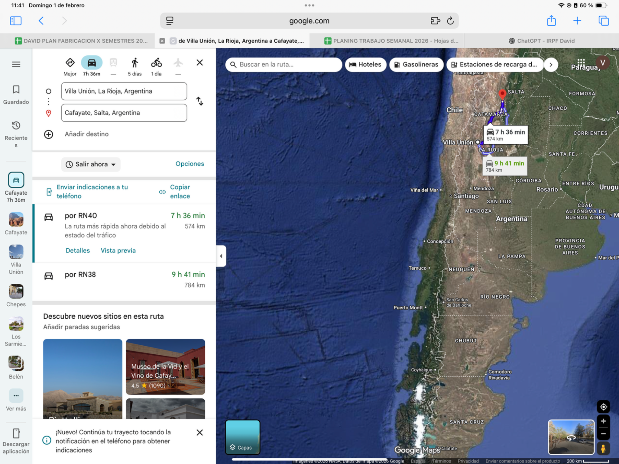Toggle the Hoteles filter chip
This screenshot has height=464, width=619.
click(365, 64)
